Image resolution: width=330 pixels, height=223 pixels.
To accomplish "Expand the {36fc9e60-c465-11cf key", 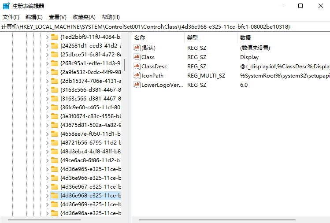I will [x=47, y=108].
